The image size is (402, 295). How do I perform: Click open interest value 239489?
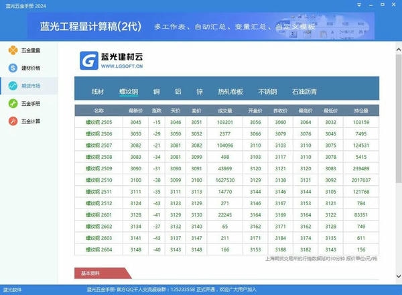click(x=361, y=168)
